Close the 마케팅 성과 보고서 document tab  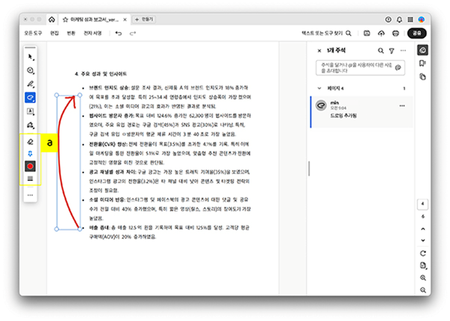pos(125,20)
